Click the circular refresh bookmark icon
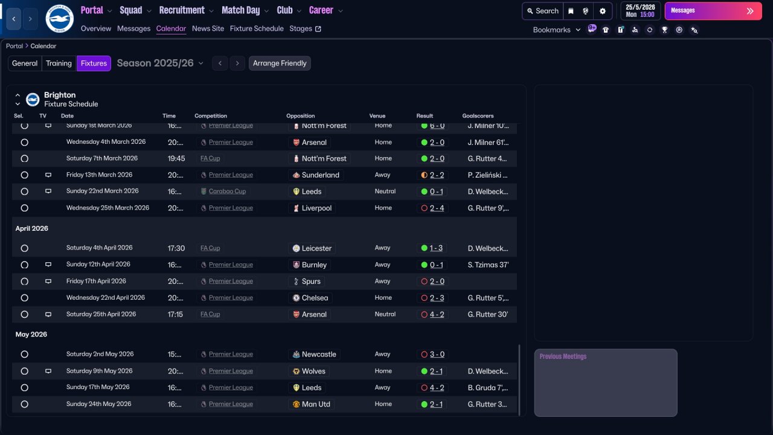773x435 pixels. point(649,30)
